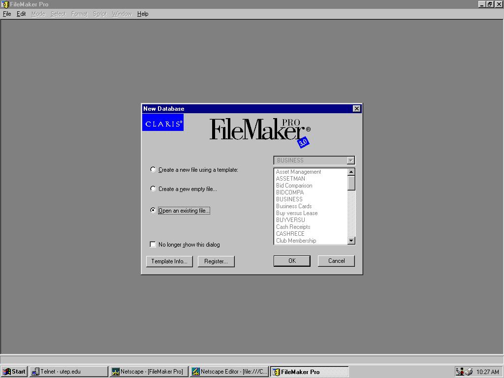This screenshot has height=378, width=504.
Task: Click the system tray network icon
Action: pos(460,372)
